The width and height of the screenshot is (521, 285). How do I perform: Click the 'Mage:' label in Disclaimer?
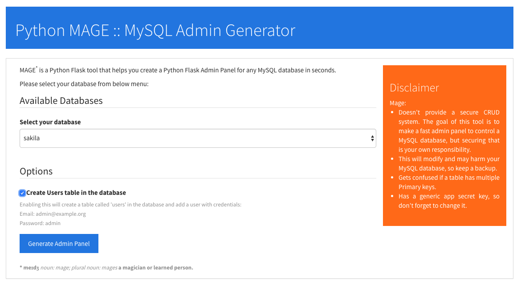398,103
